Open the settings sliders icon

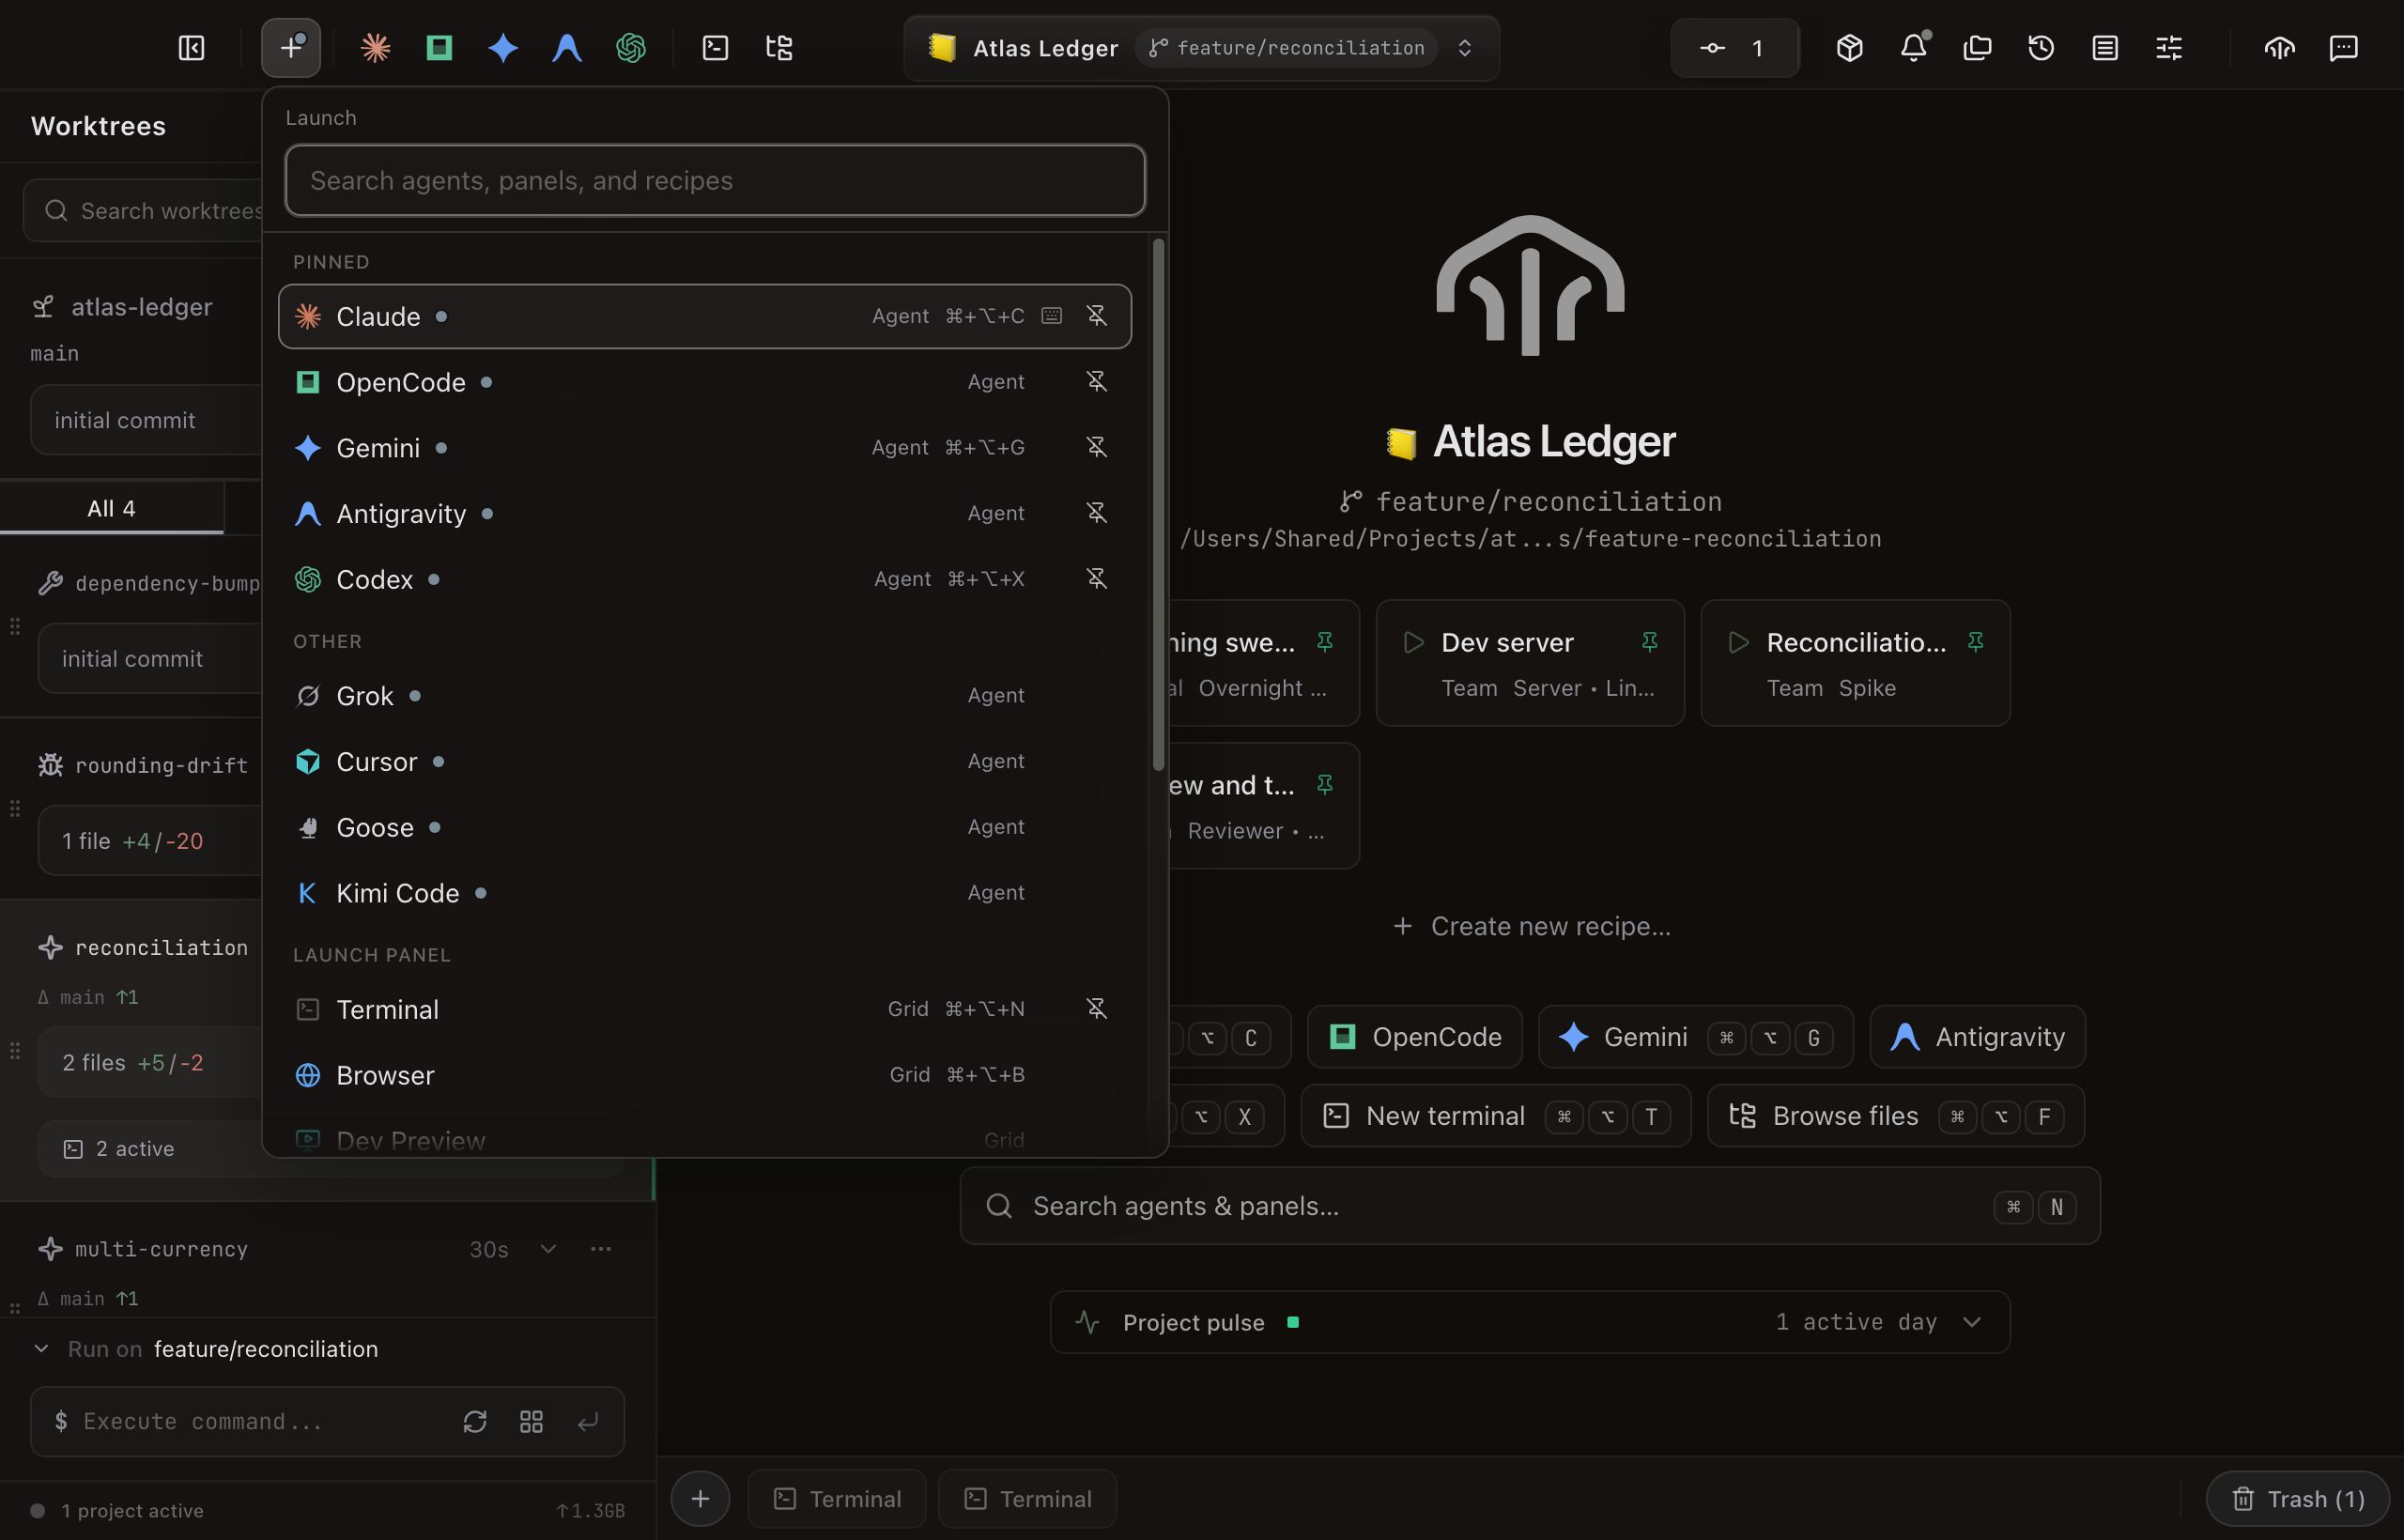2169,48
